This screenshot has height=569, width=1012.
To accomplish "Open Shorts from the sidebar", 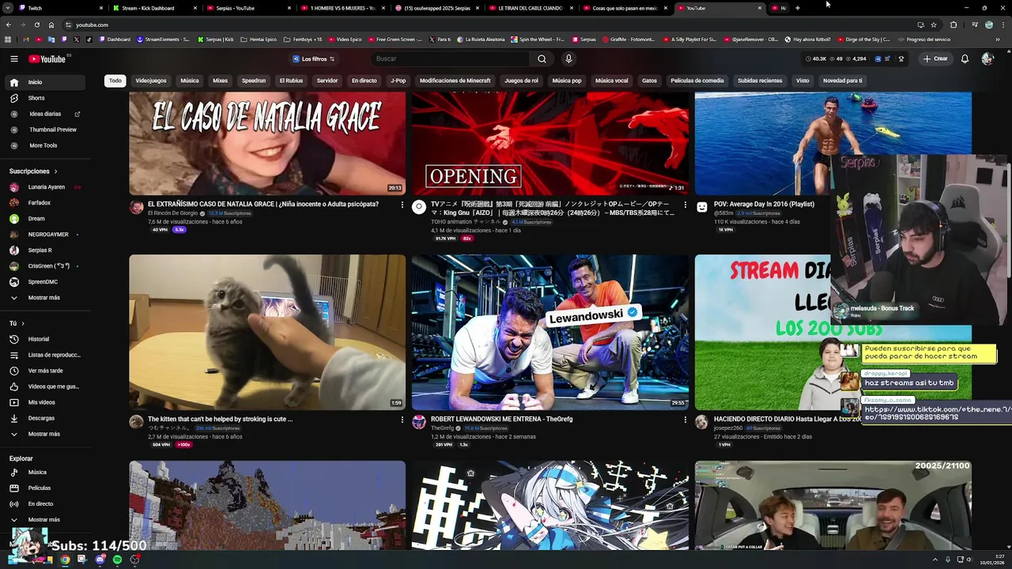I will [x=44, y=98].
